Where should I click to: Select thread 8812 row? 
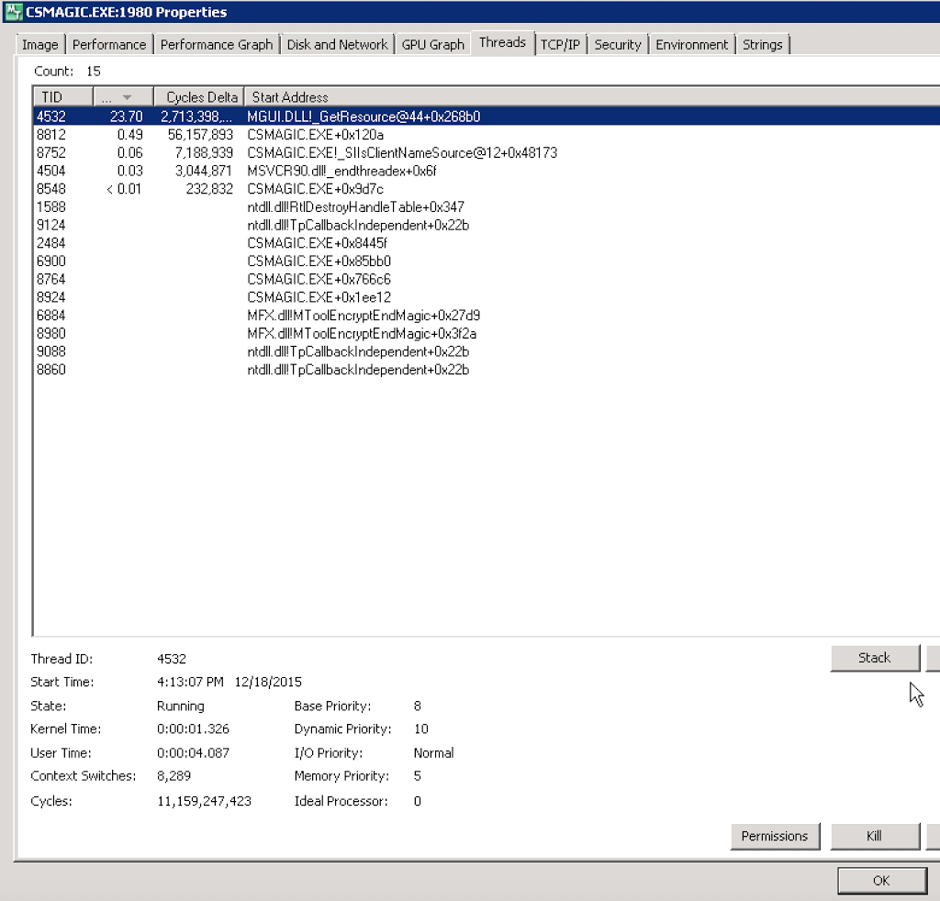(275, 135)
